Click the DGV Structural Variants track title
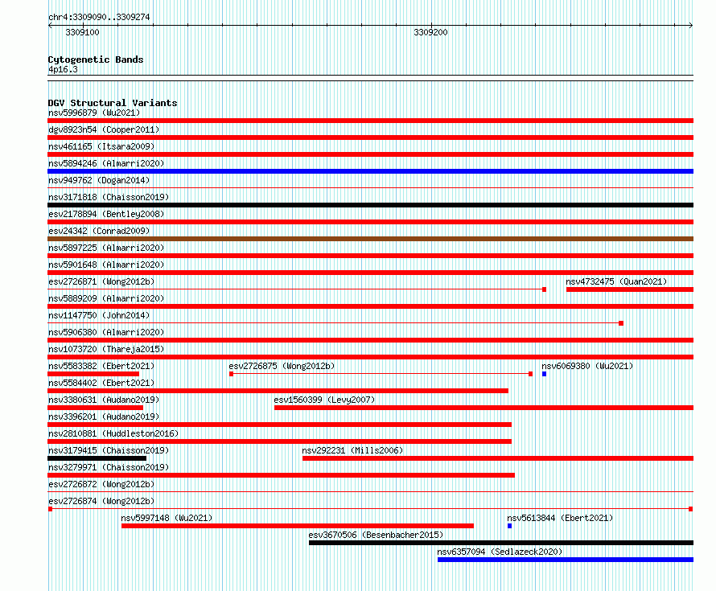Viewport: 716px width, 591px height. (113, 103)
